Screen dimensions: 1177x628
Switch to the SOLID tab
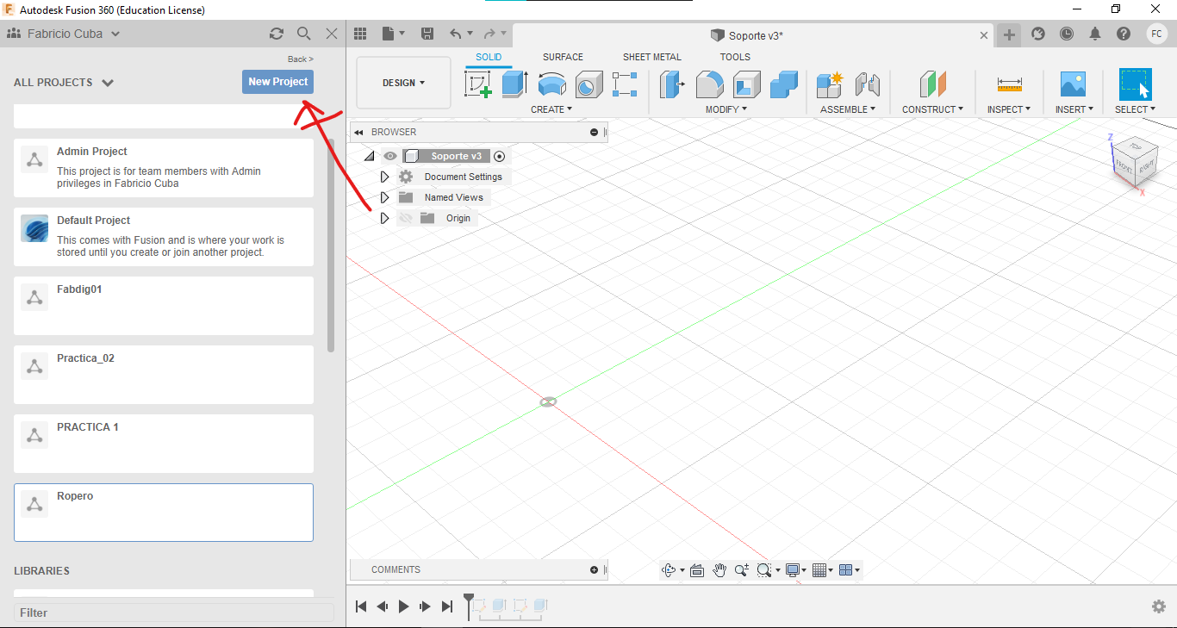pos(489,57)
